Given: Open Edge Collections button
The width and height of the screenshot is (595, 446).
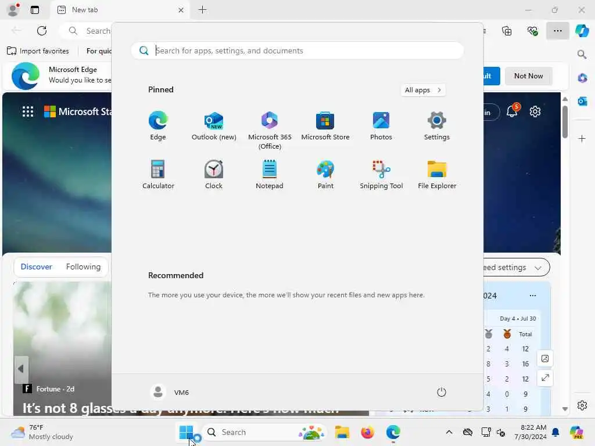Looking at the screenshot, I should pyautogui.click(x=507, y=31).
